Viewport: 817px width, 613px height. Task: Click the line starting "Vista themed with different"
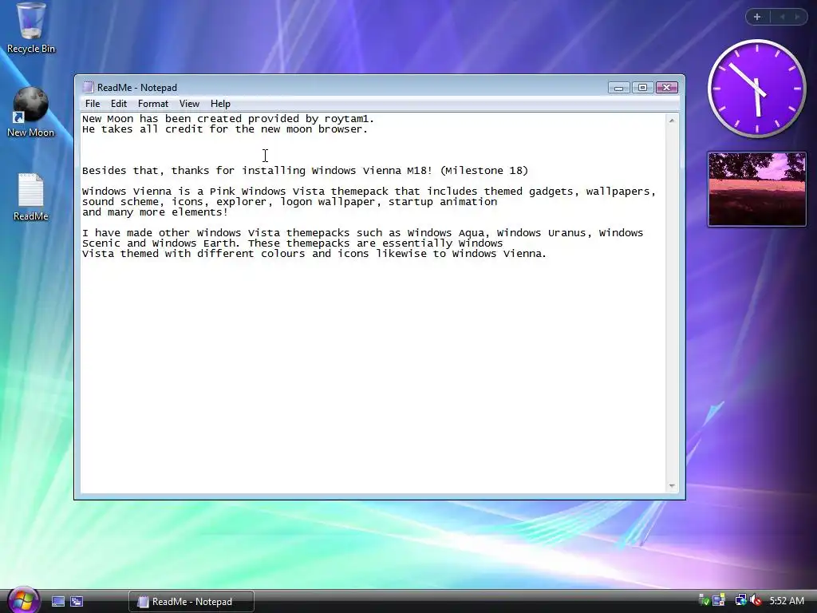point(314,254)
